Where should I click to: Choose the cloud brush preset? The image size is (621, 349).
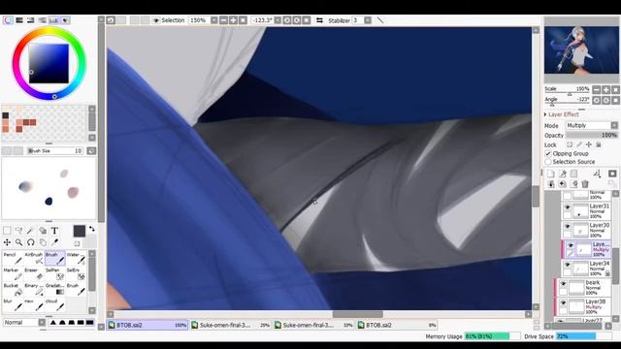pyautogui.click(x=55, y=304)
